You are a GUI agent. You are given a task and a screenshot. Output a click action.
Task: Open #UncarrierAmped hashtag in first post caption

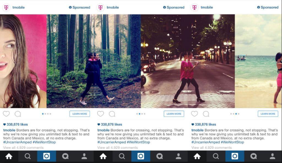click(x=17, y=142)
